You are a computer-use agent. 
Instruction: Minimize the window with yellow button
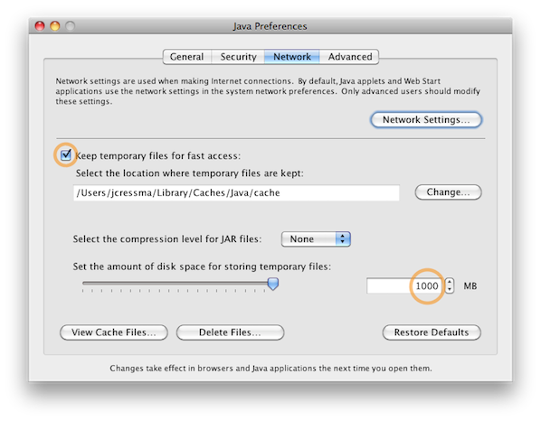click(x=55, y=26)
